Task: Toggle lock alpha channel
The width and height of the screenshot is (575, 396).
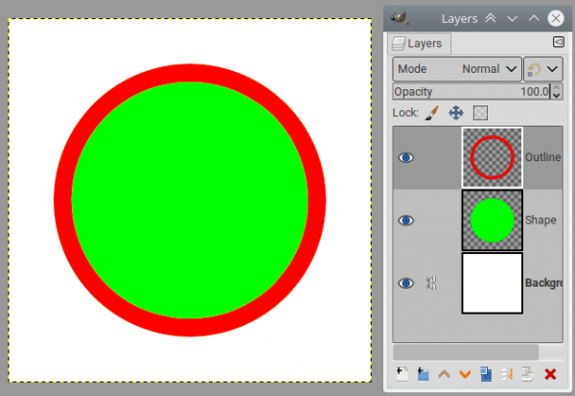Action: [480, 113]
